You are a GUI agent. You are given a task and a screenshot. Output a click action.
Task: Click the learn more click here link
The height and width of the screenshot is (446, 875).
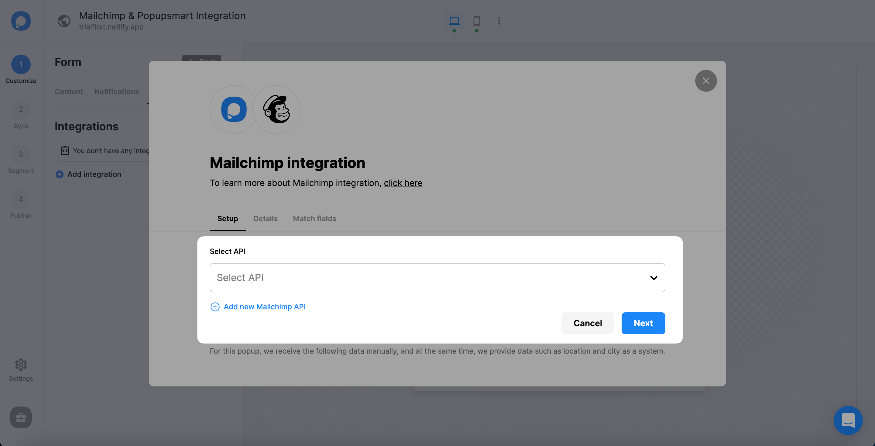pyautogui.click(x=403, y=183)
